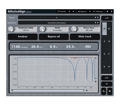The image size is (120, 109).
Task: Click the 1146 samples readout
Action: pos(20,47)
